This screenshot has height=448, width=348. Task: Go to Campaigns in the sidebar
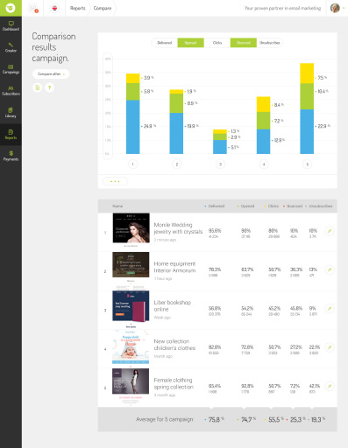pyautogui.click(x=11, y=69)
